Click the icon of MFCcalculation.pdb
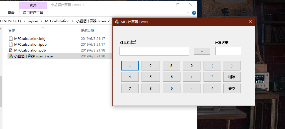Image resolution: width=285 pixels, height=129 pixels. [x=11, y=50]
